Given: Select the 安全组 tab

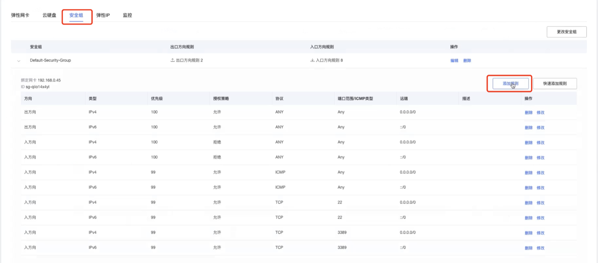Looking at the screenshot, I should pos(76,15).
